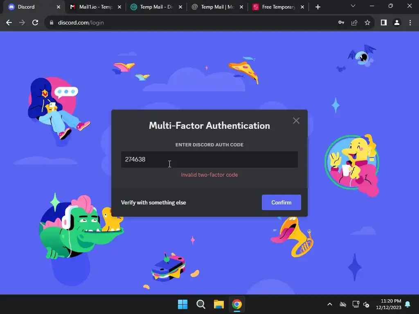Screen dimensions: 419x314
Task: Open a new browser tab
Action: point(318,7)
